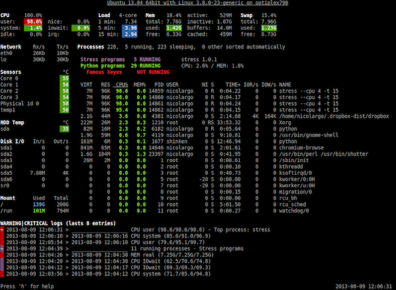396x290 pixels.
Task: Select the top CPU user log entry
Action: click(135, 230)
